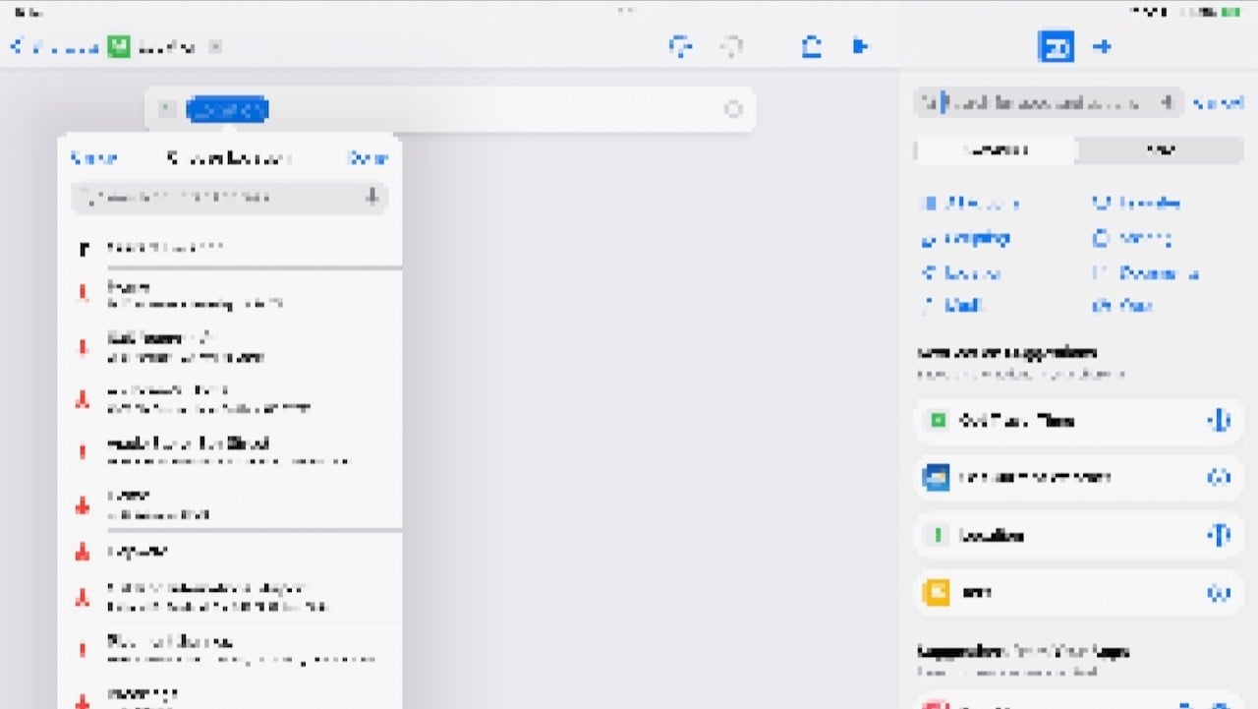Open the share sheet icon
Viewport: 1258px width, 709px height.
click(x=811, y=46)
